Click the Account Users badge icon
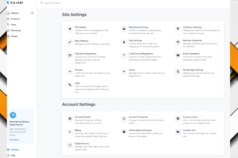238x158 pixels. (x=178, y=119)
